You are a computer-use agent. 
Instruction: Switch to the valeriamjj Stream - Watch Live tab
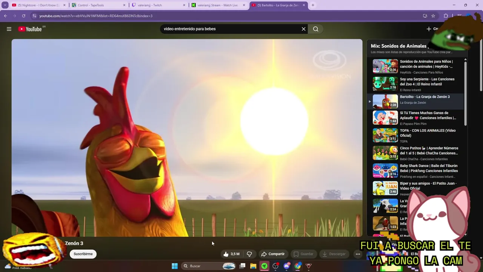[x=219, y=5]
